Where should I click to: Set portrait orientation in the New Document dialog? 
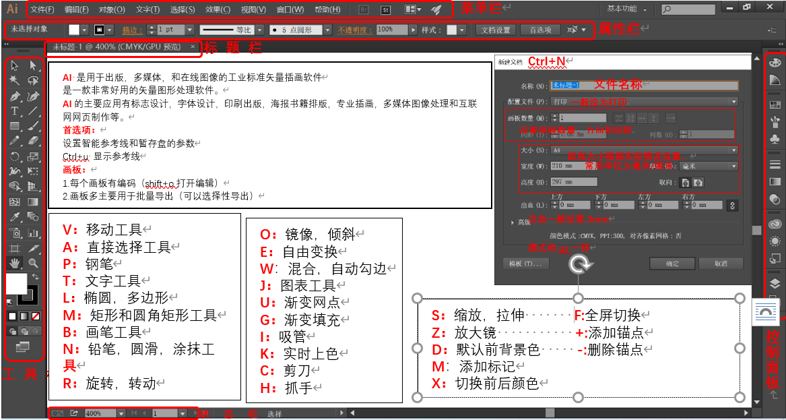point(685,183)
